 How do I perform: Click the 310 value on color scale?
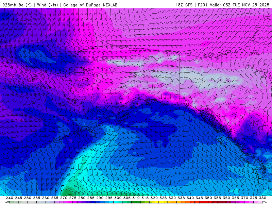[x=136, y=198]
